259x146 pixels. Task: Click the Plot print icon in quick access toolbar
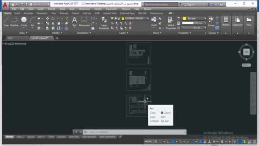[x=31, y=4]
